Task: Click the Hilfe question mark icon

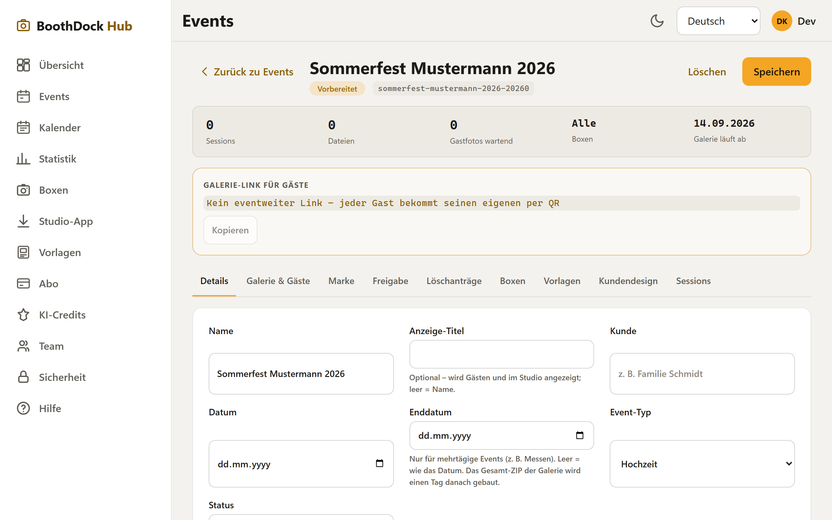Action: click(23, 409)
